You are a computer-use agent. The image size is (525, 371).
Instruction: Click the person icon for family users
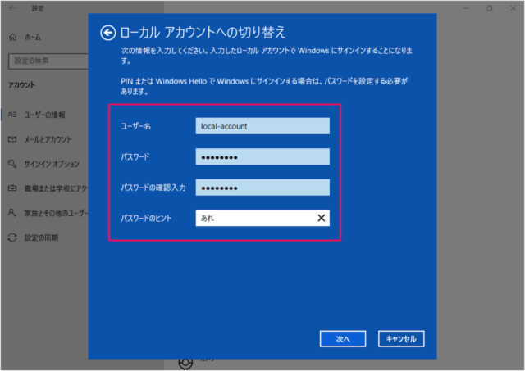point(12,213)
